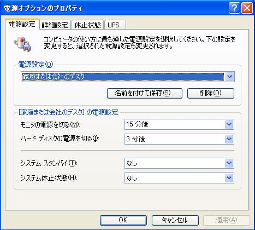Expand the ハードディスクの電源を切る dropdown arrow
Viewport: 255px width, 230px height.
(229, 139)
